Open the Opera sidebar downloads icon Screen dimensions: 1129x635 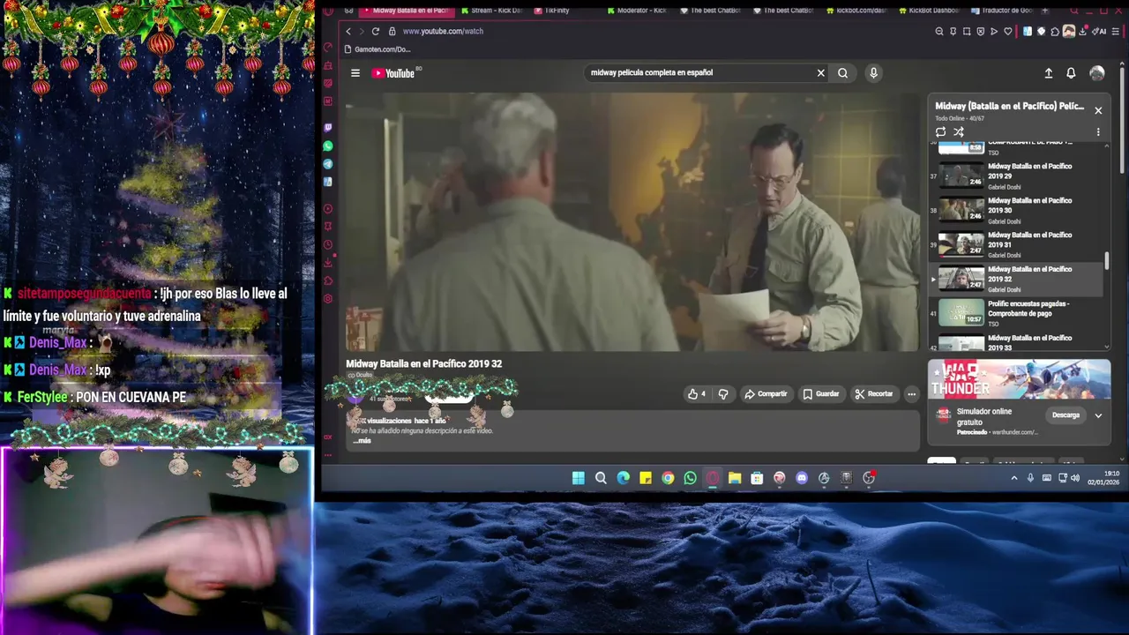[x=328, y=263]
